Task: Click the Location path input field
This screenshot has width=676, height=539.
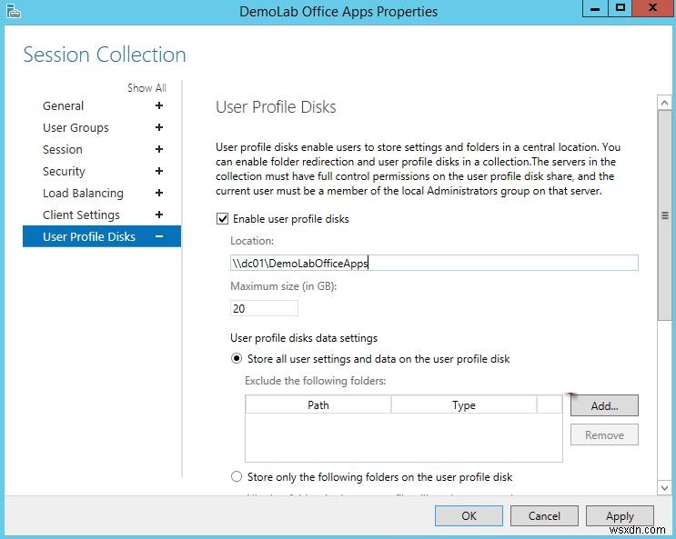Action: [434, 263]
